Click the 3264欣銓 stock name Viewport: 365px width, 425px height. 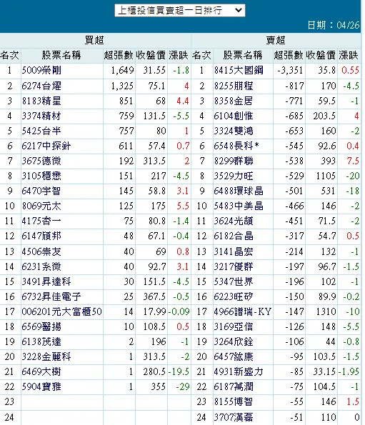(234, 341)
